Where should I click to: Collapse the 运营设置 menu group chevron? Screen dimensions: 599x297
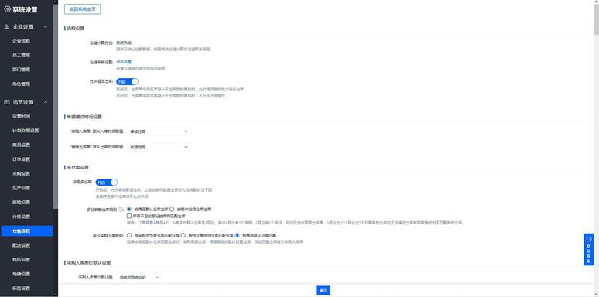pyautogui.click(x=46, y=102)
